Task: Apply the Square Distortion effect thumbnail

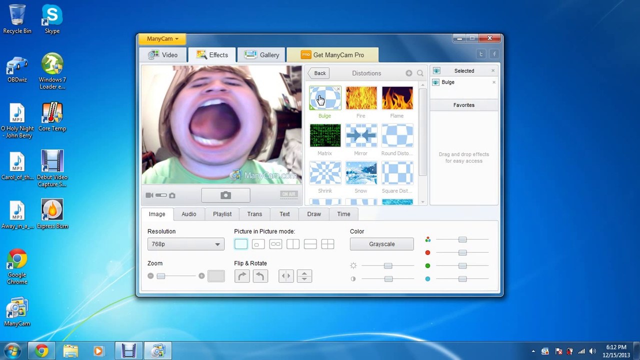Action: click(x=397, y=173)
